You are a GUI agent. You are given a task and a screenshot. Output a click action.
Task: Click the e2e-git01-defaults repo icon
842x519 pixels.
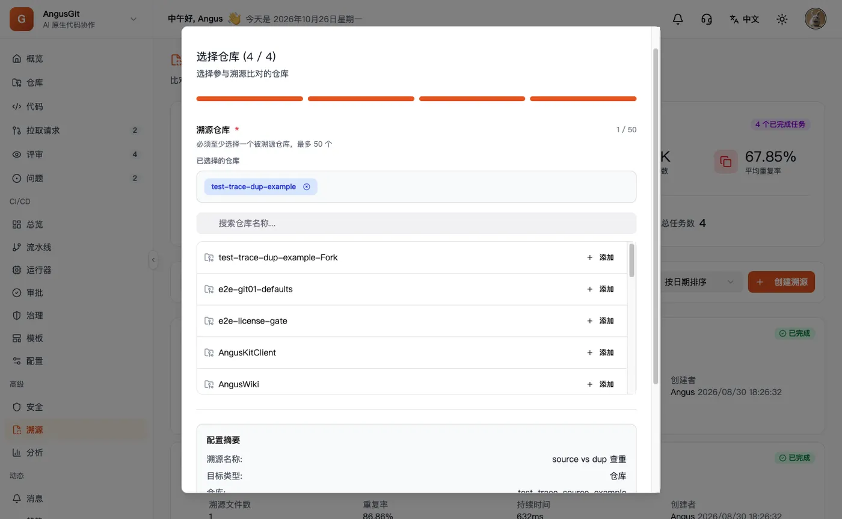click(x=209, y=289)
